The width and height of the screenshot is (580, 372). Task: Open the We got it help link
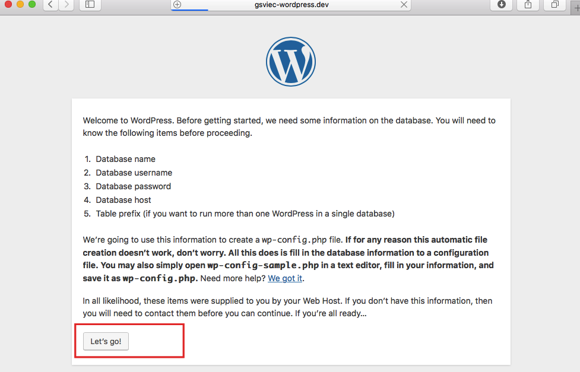(x=285, y=278)
